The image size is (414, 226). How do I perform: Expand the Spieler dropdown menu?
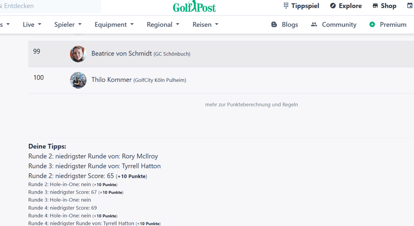68,24
